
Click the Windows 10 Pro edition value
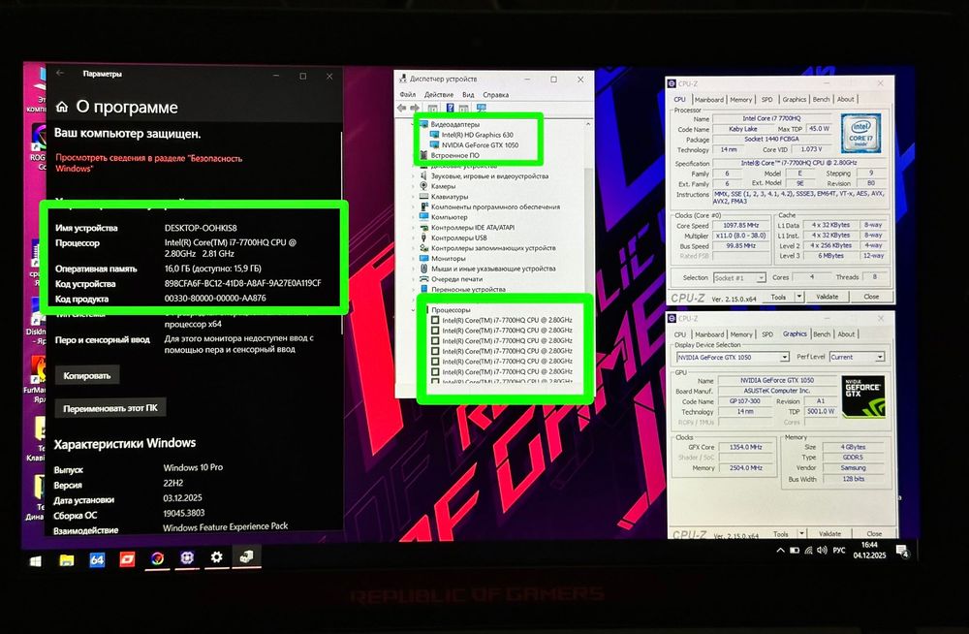[193, 467]
